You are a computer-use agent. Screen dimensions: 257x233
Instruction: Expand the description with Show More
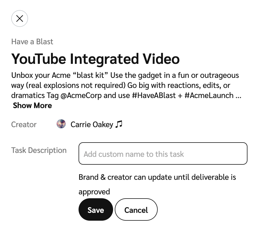pos(32,106)
